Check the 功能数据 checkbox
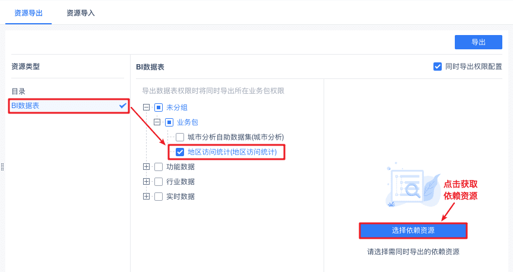Image resolution: width=513 pixels, height=272 pixels. (x=159, y=167)
